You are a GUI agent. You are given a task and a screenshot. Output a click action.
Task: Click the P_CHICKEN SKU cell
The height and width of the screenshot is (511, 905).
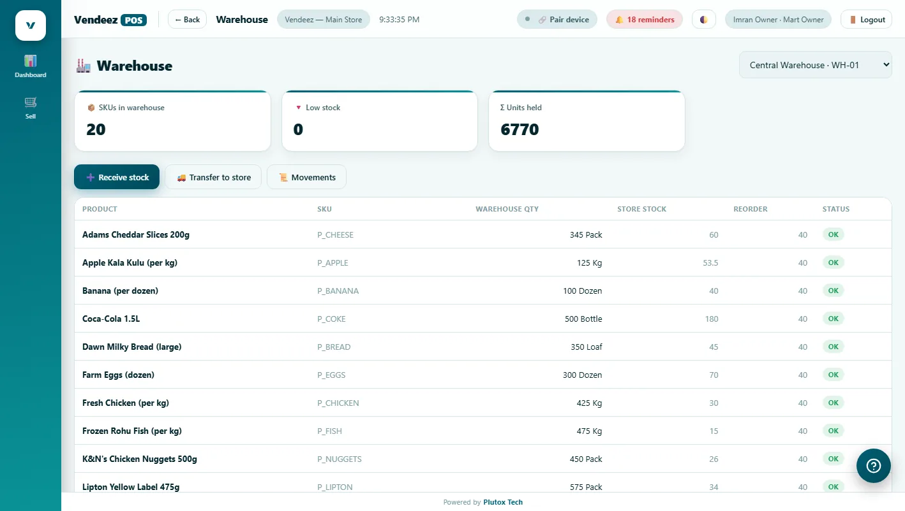[338, 403]
